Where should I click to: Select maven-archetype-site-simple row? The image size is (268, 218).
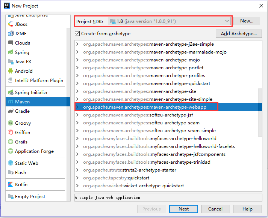(x=168, y=99)
